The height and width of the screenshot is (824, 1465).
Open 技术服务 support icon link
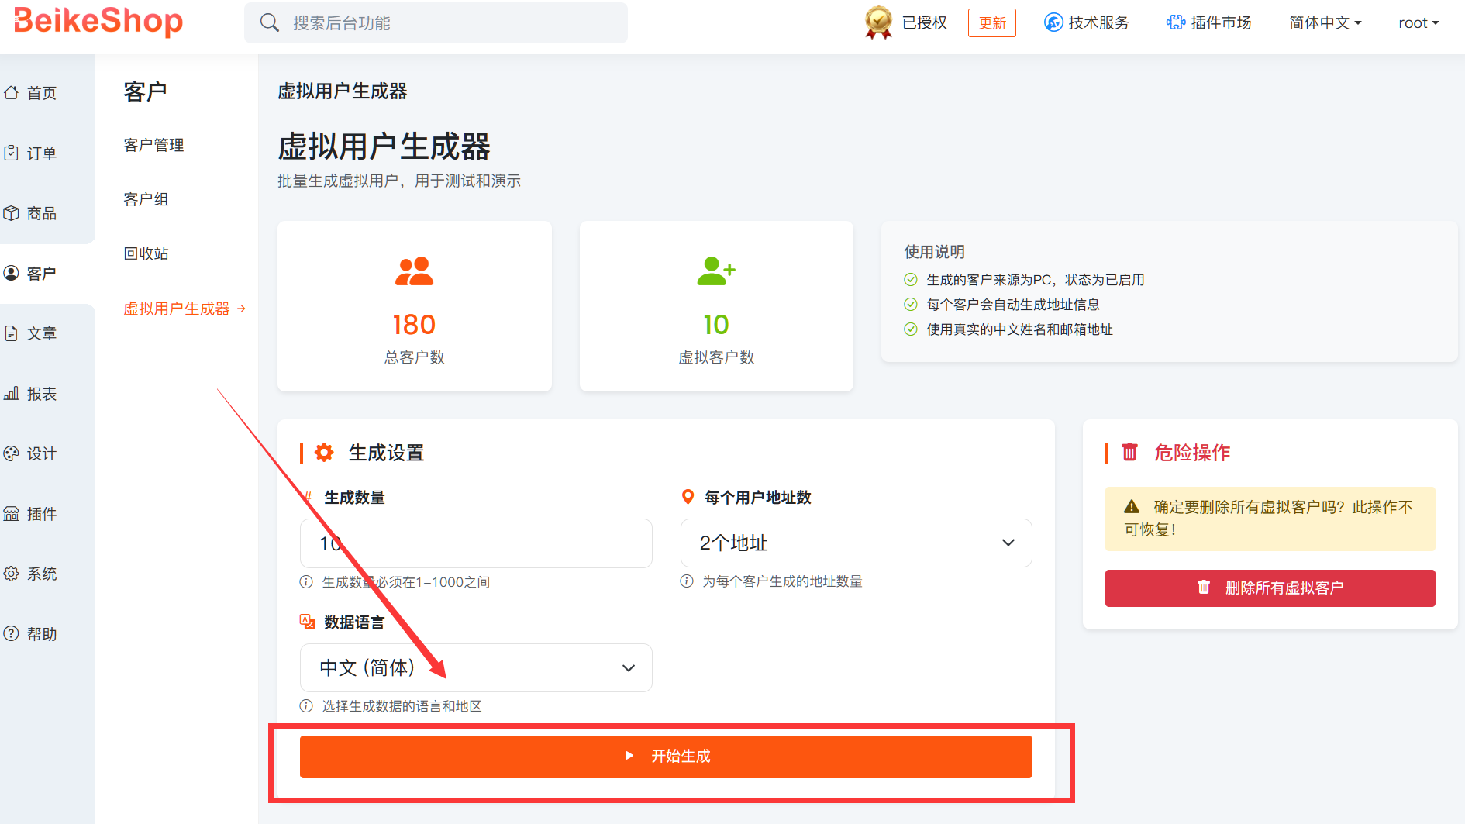click(x=1053, y=22)
